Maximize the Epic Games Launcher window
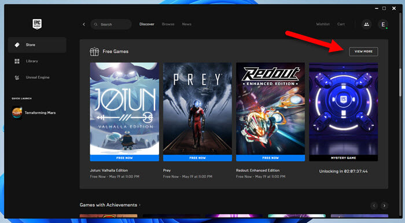Screen dimensions: 405x223 click(384, 8)
